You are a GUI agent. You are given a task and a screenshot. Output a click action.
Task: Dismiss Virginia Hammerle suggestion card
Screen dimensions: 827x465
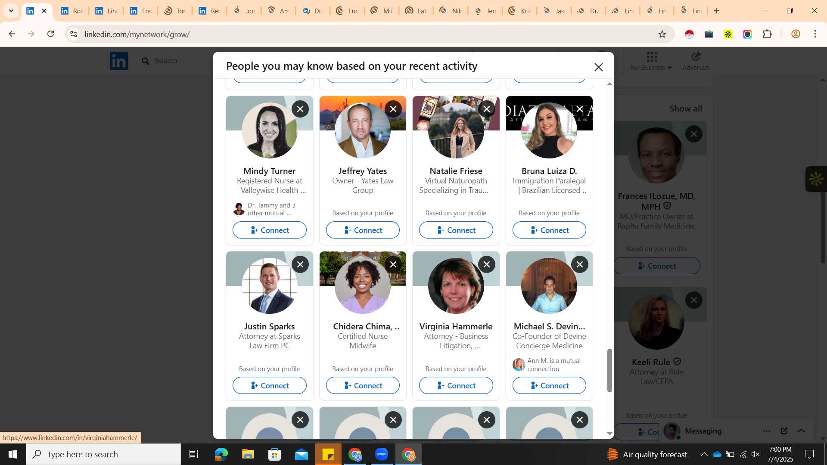487,264
